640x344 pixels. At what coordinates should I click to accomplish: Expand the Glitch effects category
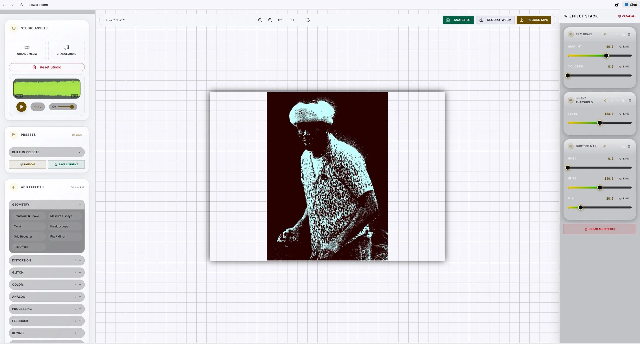47,272
